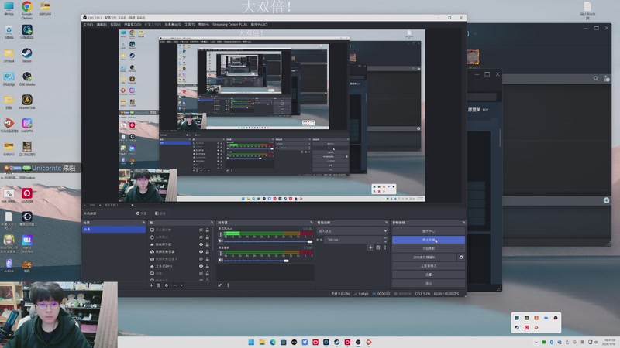The width and height of the screenshot is (620, 348).
Task: Toggle visibility of display capture source
Action: tap(201, 230)
